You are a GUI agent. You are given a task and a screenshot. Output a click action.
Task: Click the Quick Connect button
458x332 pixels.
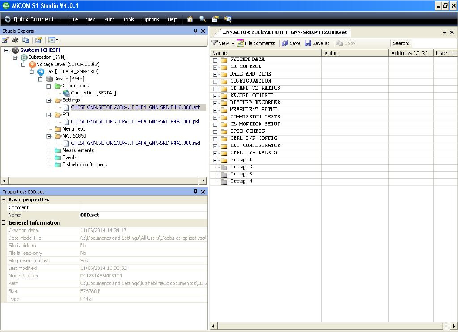pyautogui.click(x=32, y=19)
